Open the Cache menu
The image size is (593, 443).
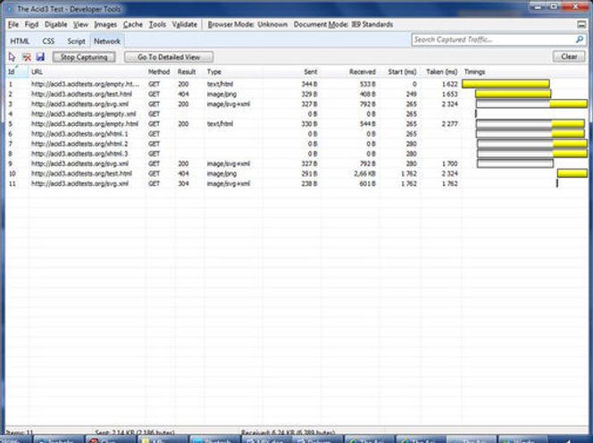[x=133, y=25]
